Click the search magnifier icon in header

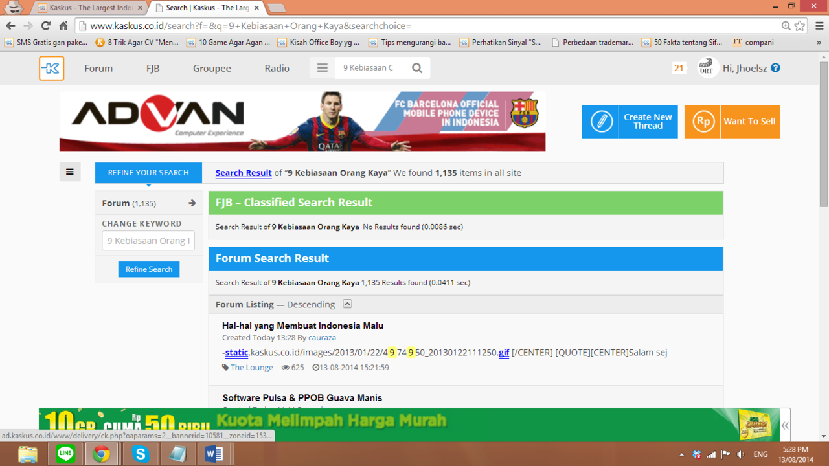417,68
